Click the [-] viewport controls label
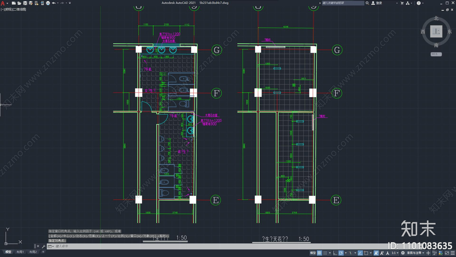456x257 pixels. click(3, 9)
